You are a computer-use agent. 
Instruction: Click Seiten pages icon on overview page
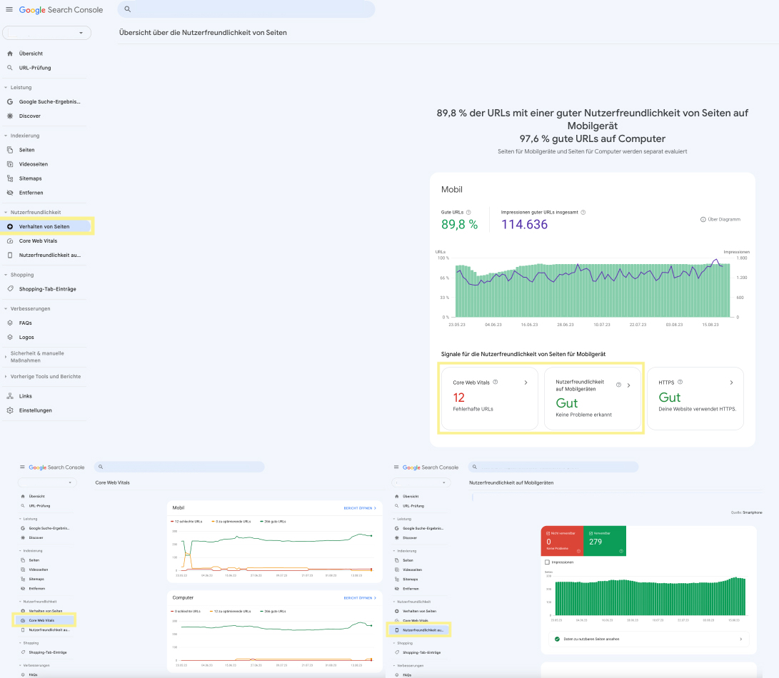10,149
